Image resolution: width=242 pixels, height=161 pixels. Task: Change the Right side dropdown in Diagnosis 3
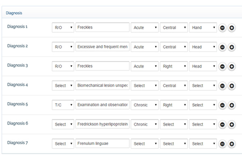[x=174, y=66]
